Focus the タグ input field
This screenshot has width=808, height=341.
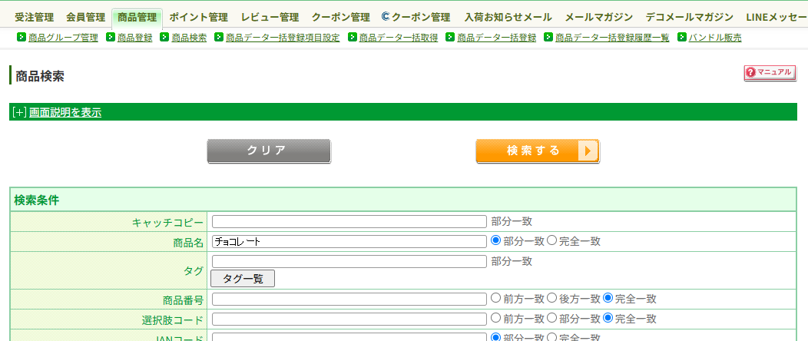click(x=349, y=261)
